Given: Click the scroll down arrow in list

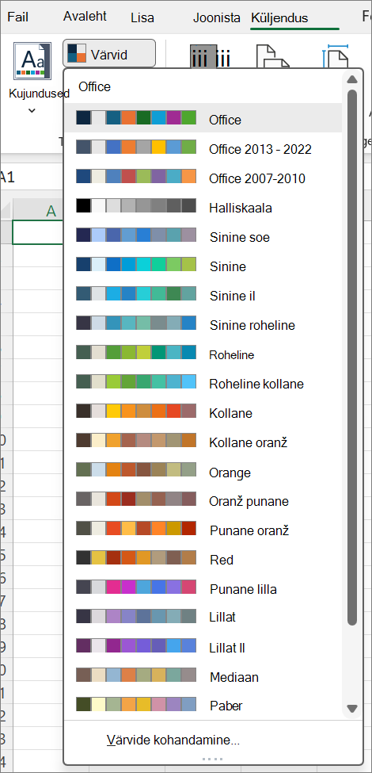Looking at the screenshot, I should click(351, 709).
